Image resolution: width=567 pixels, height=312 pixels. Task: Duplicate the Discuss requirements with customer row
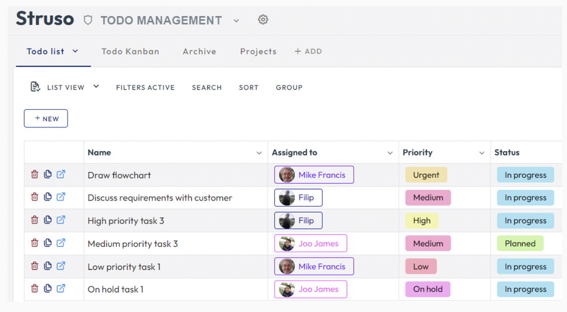[x=48, y=197]
